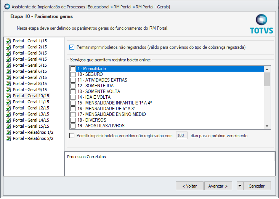Screen dimensions: 279x199
Task: Click the checkmark icon beside Portal - Geral 15/15
Action: click(8, 126)
